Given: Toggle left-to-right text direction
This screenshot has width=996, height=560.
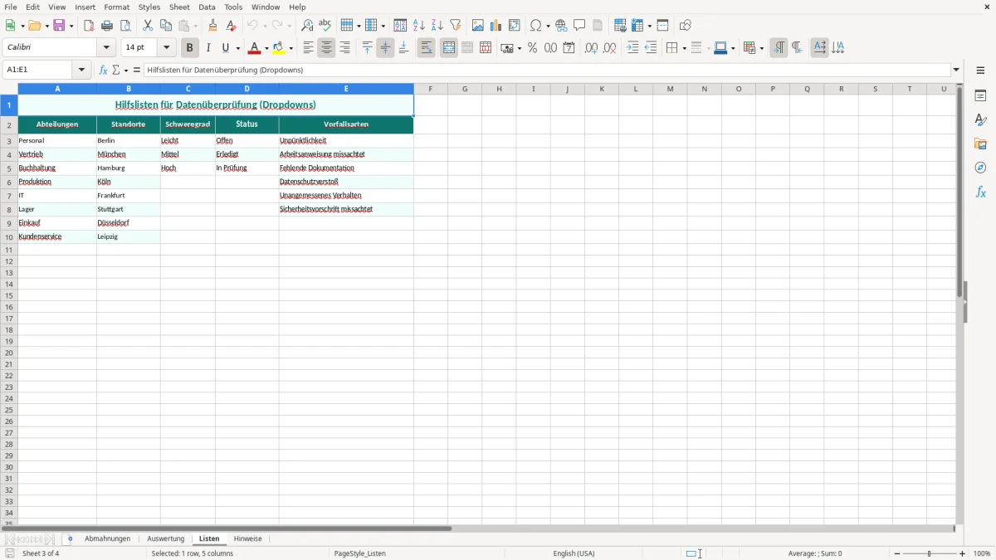Looking at the screenshot, I should (779, 48).
